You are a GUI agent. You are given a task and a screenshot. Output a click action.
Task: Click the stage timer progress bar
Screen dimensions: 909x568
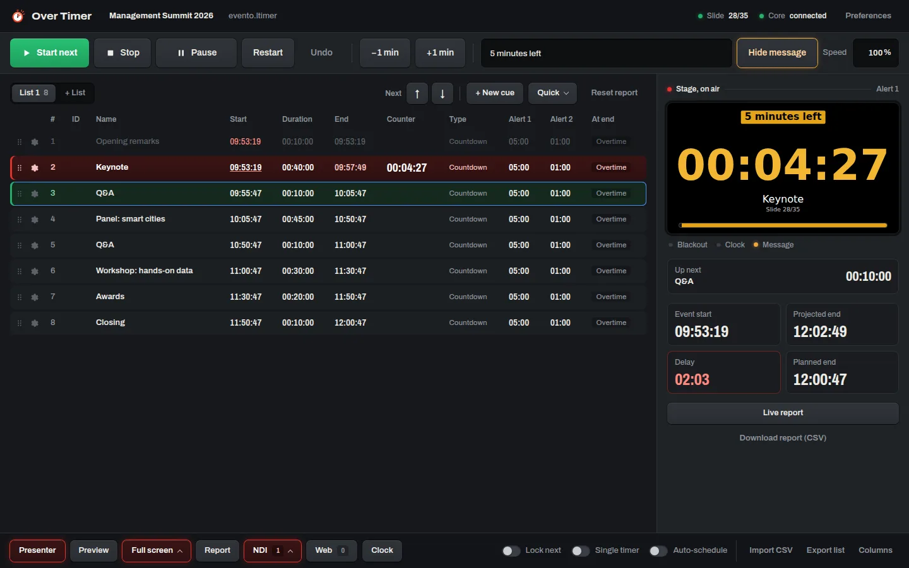(783, 225)
